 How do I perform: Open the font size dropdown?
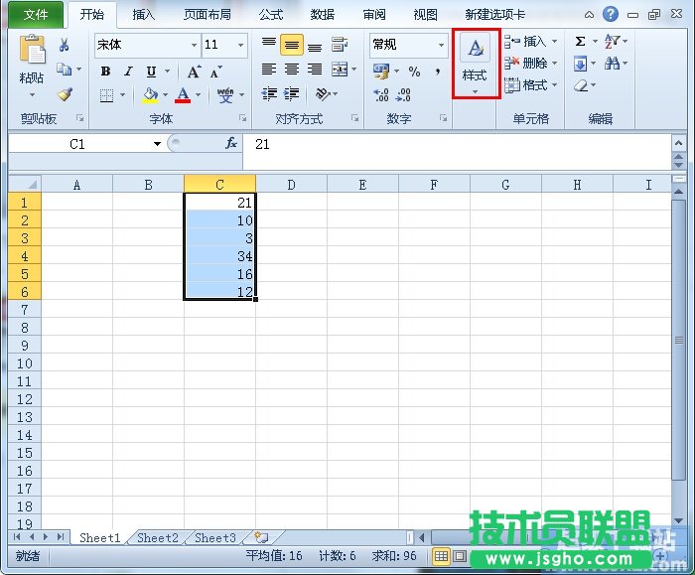click(x=240, y=45)
